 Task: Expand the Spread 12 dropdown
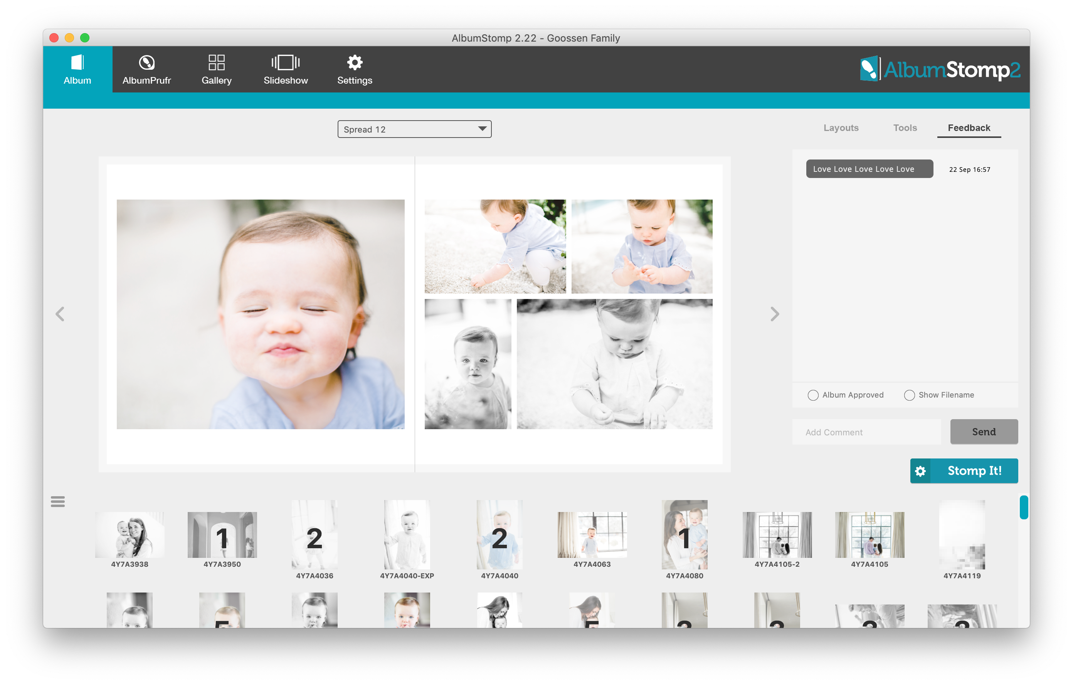(x=414, y=129)
